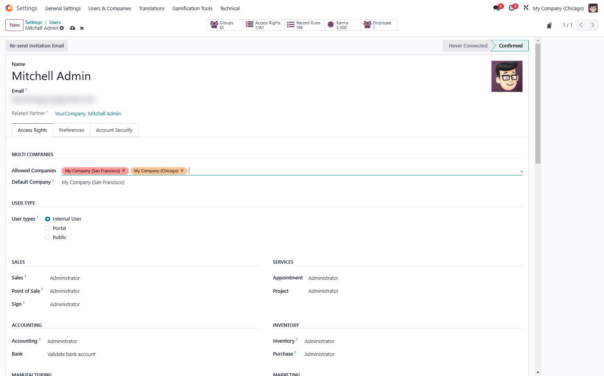
Task: Switch to the Preferences tab
Action: 72,130
